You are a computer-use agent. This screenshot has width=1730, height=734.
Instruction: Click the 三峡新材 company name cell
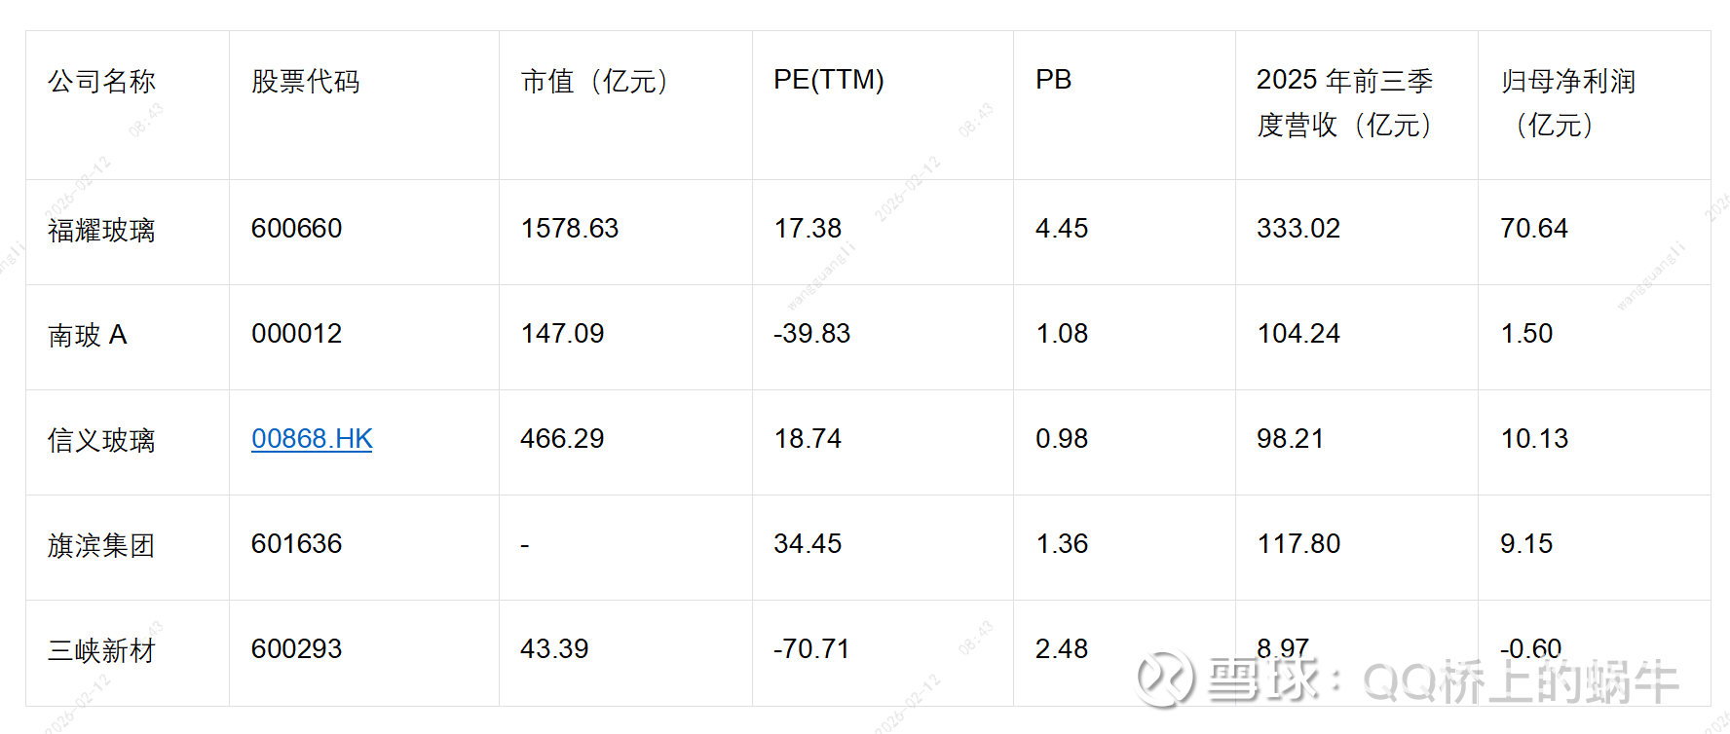(x=102, y=651)
